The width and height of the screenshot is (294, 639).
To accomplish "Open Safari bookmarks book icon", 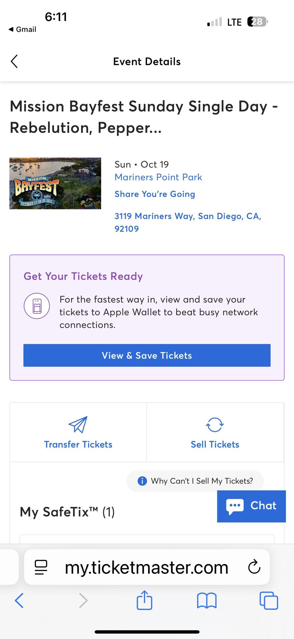I will tap(207, 600).
